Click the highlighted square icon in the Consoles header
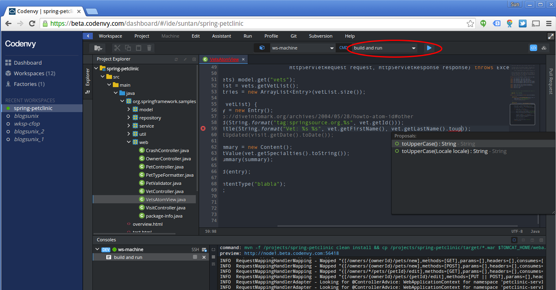Screen dimensions: 556x290 pos(514,240)
